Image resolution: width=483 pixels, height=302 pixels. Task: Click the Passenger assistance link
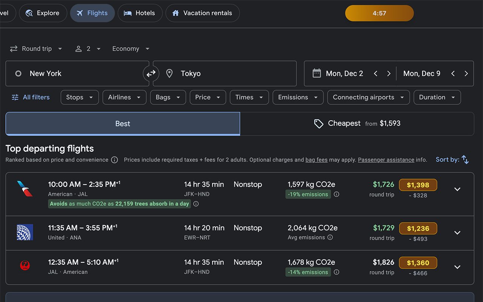(386, 160)
